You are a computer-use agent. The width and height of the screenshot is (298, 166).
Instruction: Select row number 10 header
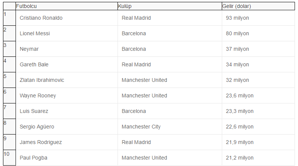(x=9, y=158)
